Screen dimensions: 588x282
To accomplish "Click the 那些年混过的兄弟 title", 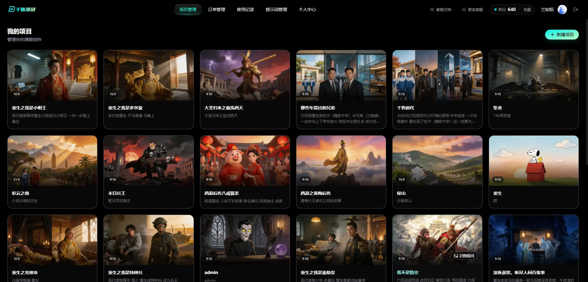I will [318, 108].
